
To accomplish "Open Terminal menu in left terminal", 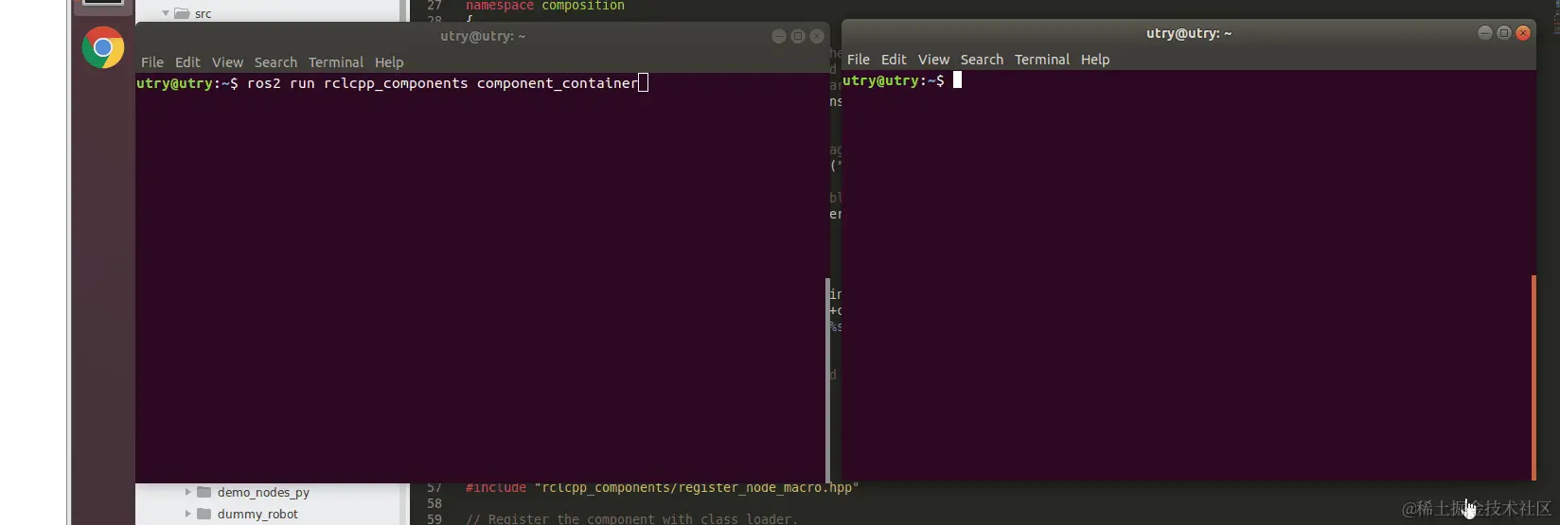I will 336,62.
